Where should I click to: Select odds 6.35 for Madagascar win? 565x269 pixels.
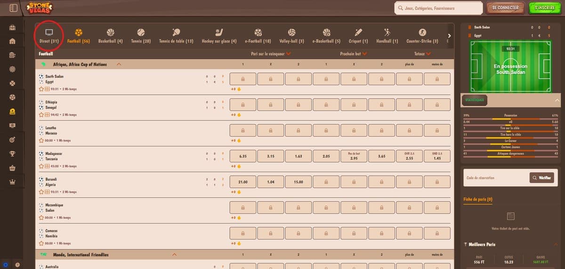(x=243, y=156)
